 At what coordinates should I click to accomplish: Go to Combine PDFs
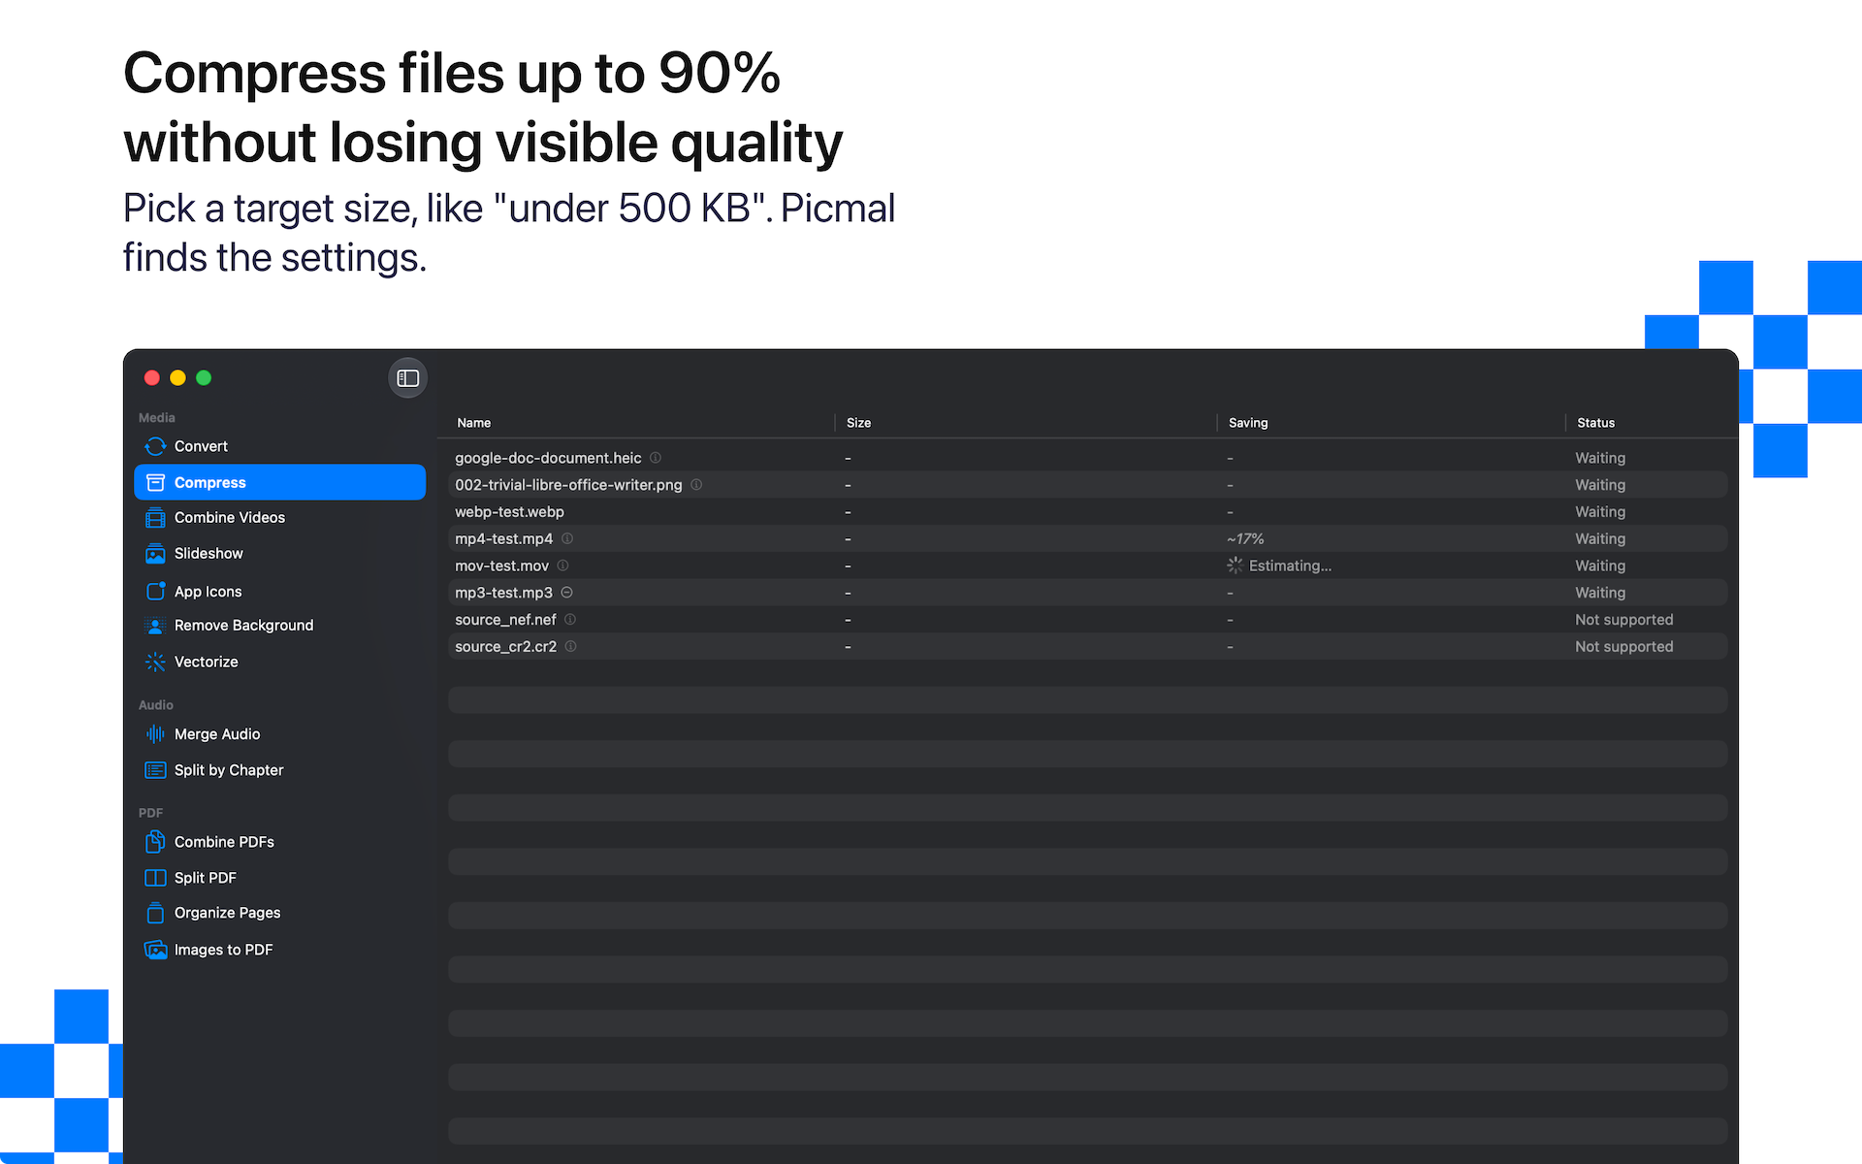coord(279,842)
